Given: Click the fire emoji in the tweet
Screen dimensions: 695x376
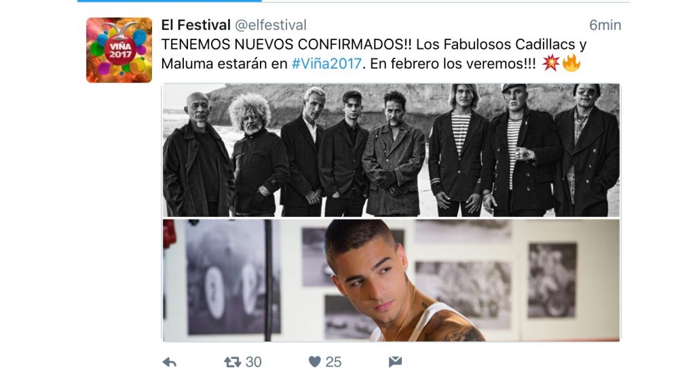Looking at the screenshot, I should pyautogui.click(x=571, y=63).
